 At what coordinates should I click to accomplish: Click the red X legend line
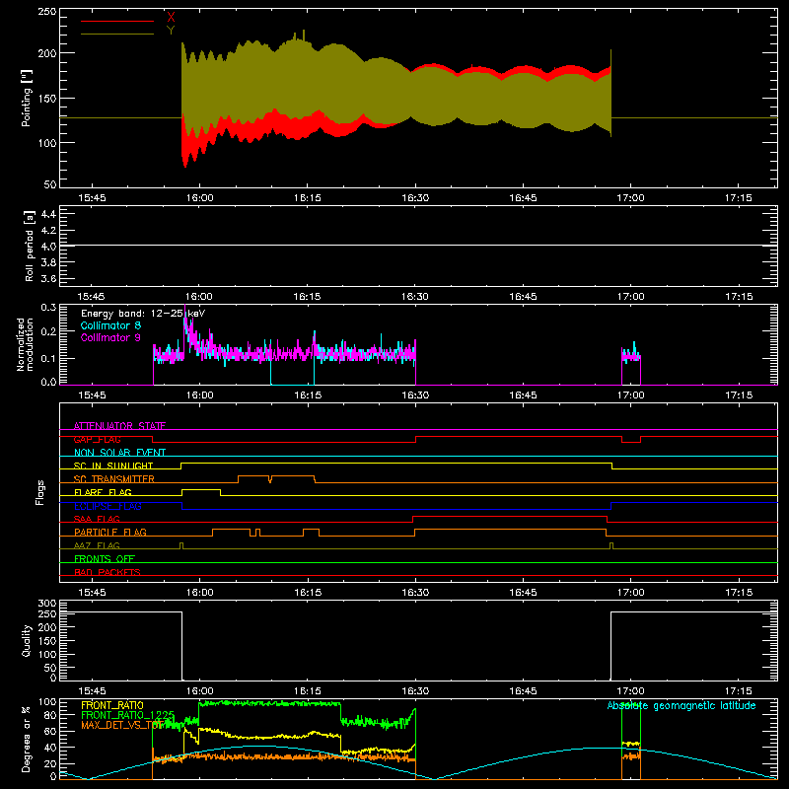pyautogui.click(x=117, y=21)
